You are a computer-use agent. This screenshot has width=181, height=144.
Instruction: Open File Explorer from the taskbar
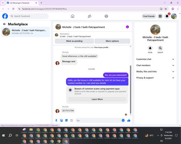[31, 130]
